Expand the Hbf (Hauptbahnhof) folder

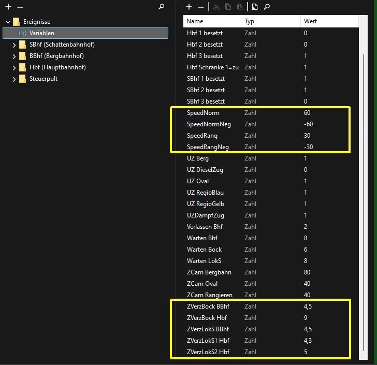[14, 68]
